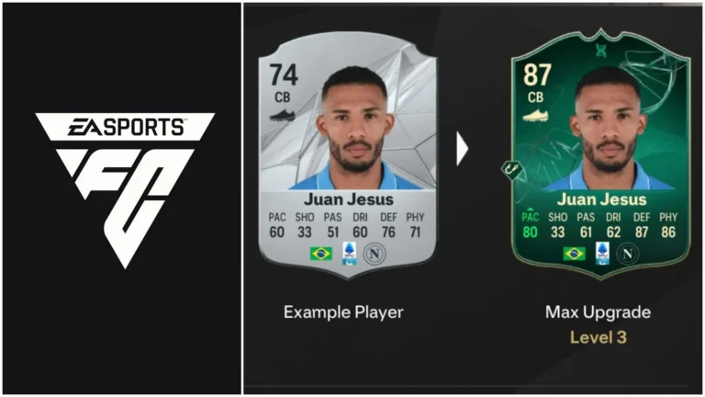The height and width of the screenshot is (397, 705).
Task: Click the DEF 87 stat on green card
Action: (642, 224)
